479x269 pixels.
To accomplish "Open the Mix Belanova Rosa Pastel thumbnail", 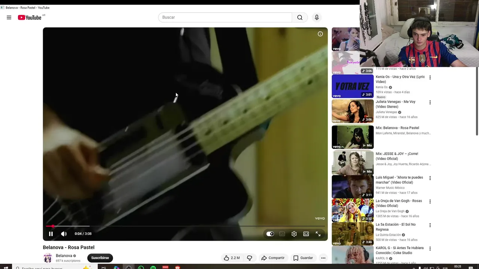I will point(353,137).
